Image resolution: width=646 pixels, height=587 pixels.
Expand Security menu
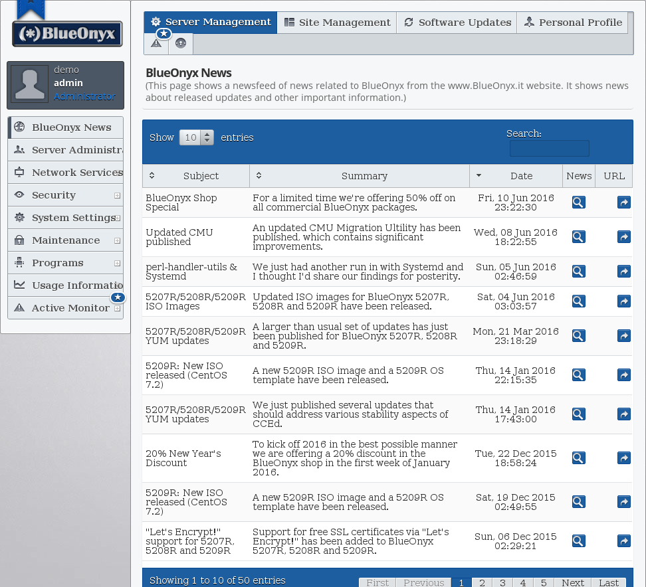(66, 195)
